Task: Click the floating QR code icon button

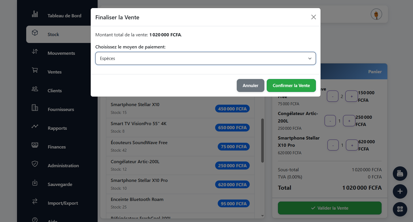Action: [x=400, y=209]
